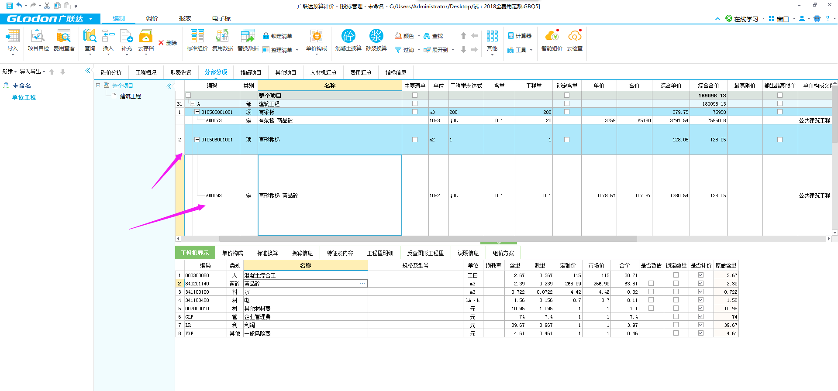This screenshot has width=838, height=391.
Task: Click the 新建 new button
Action: [x=9, y=72]
